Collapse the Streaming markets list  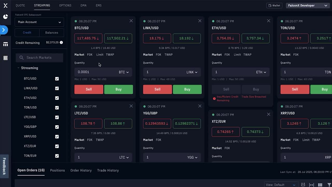pos(18,68)
